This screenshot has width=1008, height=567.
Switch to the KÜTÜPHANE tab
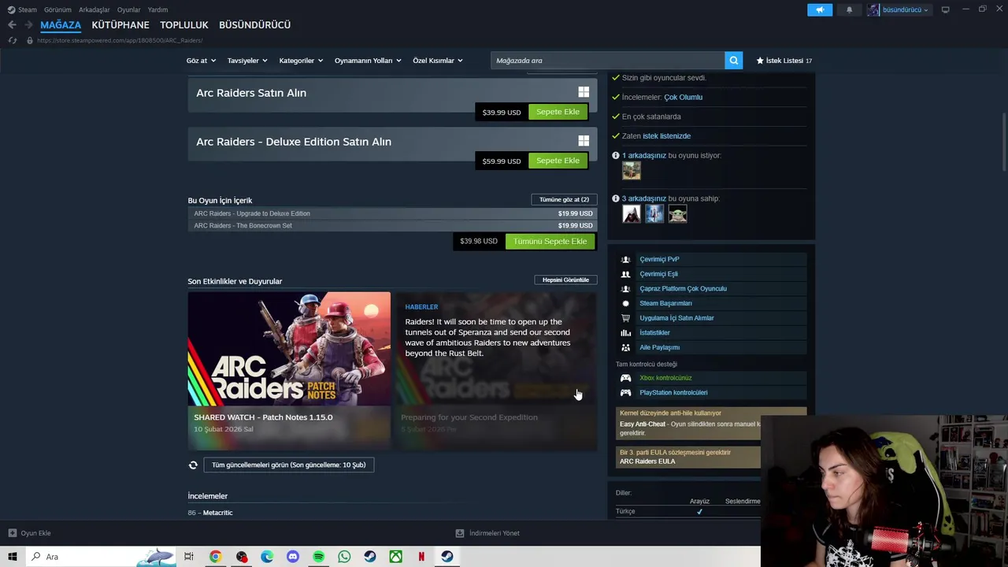coord(120,25)
